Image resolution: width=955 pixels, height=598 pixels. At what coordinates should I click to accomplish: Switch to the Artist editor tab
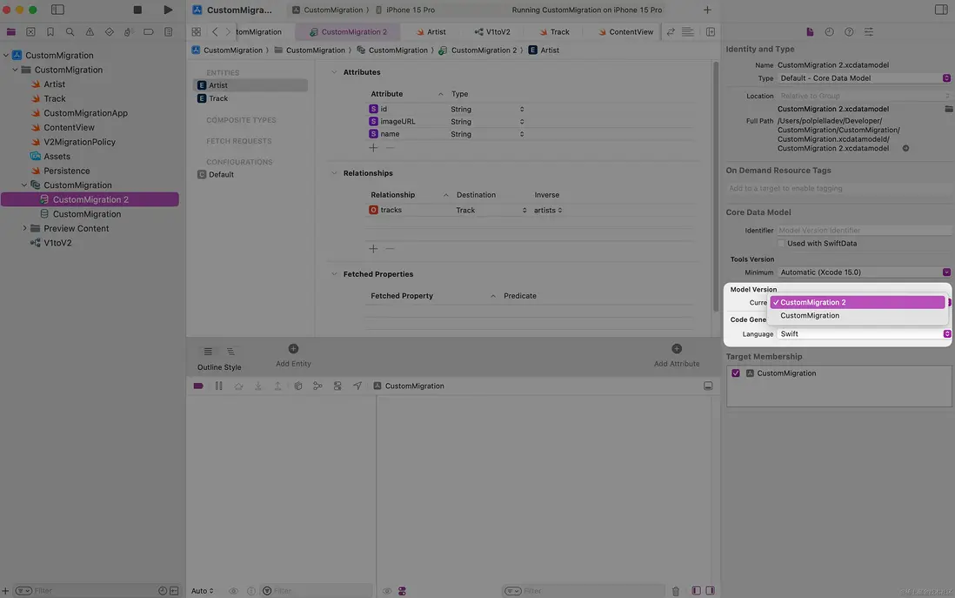431,31
